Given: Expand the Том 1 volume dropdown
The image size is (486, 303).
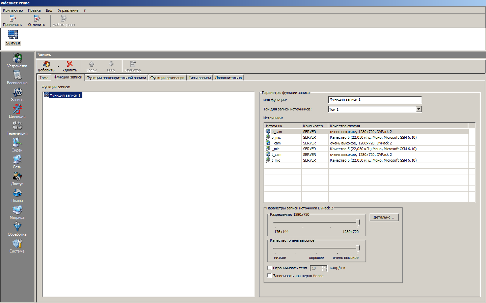Looking at the screenshot, I should 418,109.
